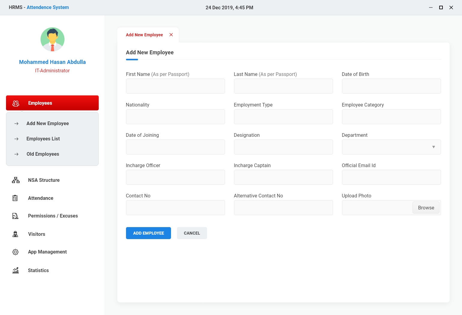The height and width of the screenshot is (315, 462).
Task: Click the Official Email Id field
Action: tap(391, 177)
